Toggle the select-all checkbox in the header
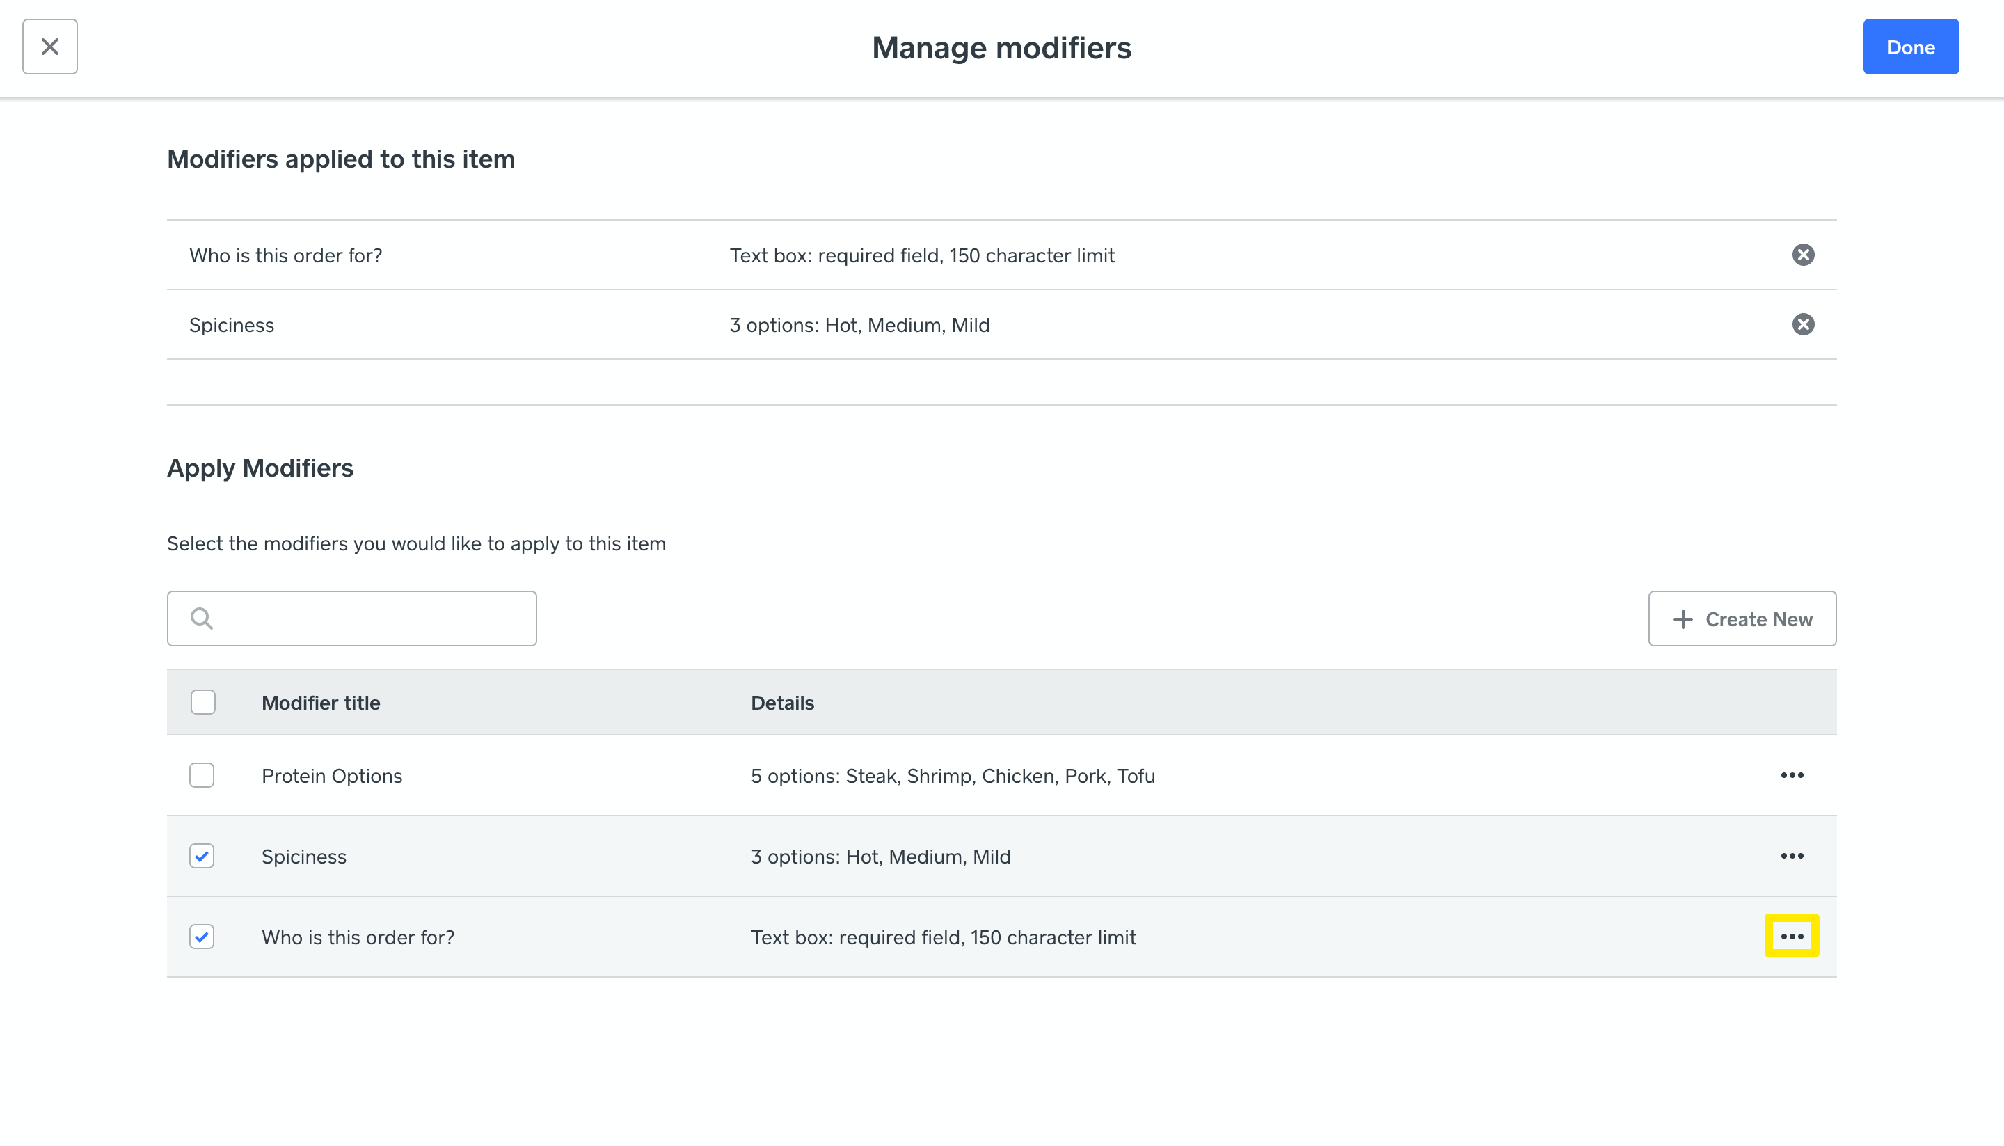Screen dimensions: 2004x1146 202,702
